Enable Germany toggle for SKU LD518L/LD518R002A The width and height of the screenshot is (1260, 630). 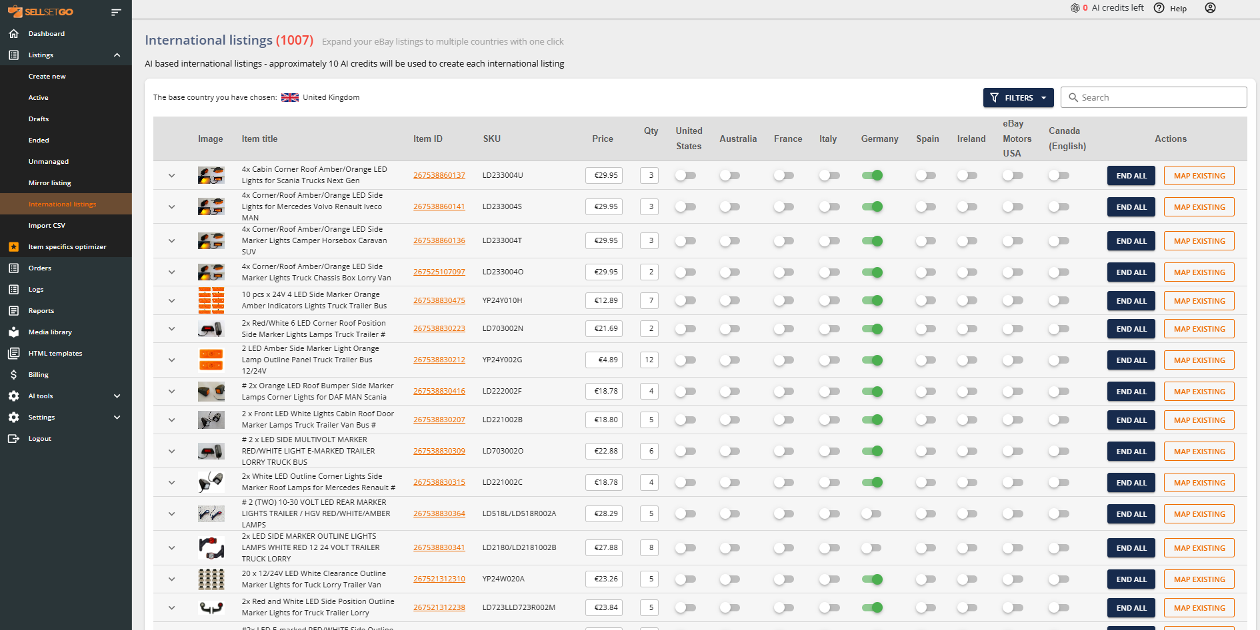pyautogui.click(x=872, y=514)
